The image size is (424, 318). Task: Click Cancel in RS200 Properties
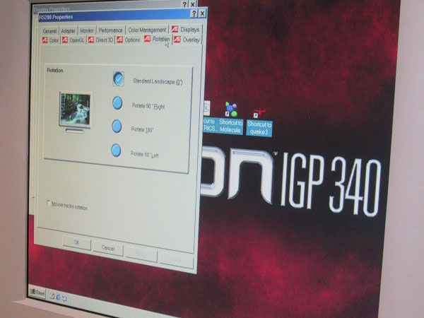108,248
